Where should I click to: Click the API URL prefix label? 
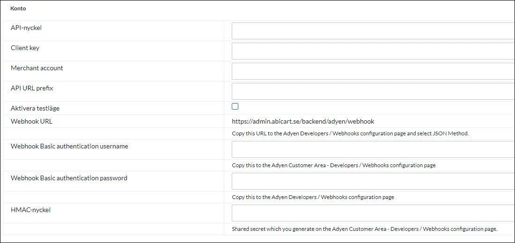tap(32, 88)
